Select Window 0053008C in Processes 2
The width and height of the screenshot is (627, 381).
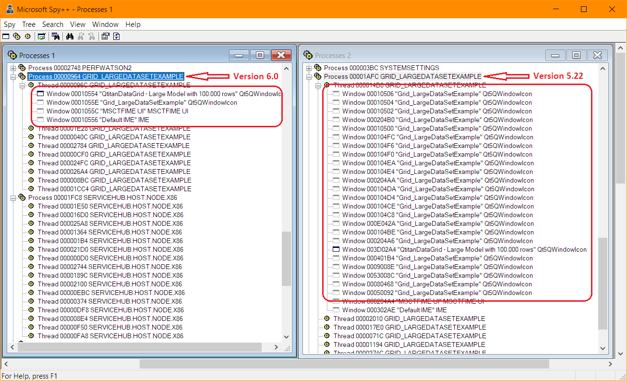tap(437, 275)
